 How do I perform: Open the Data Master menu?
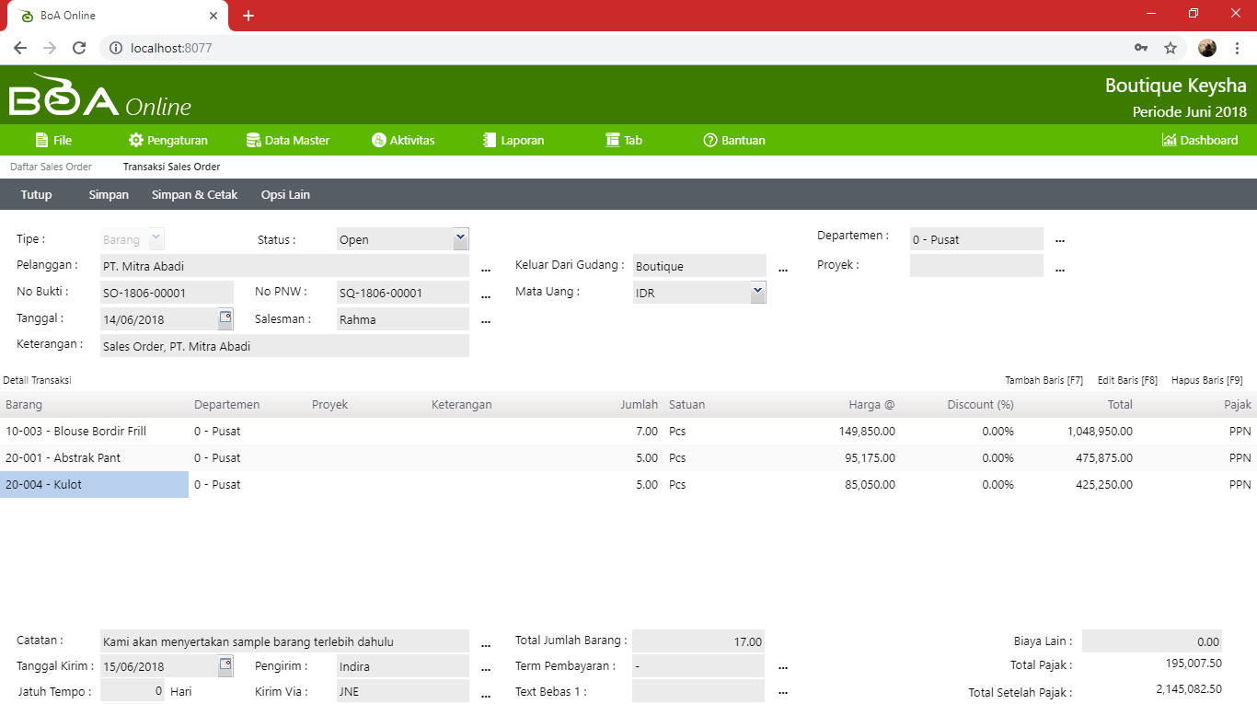(x=287, y=140)
